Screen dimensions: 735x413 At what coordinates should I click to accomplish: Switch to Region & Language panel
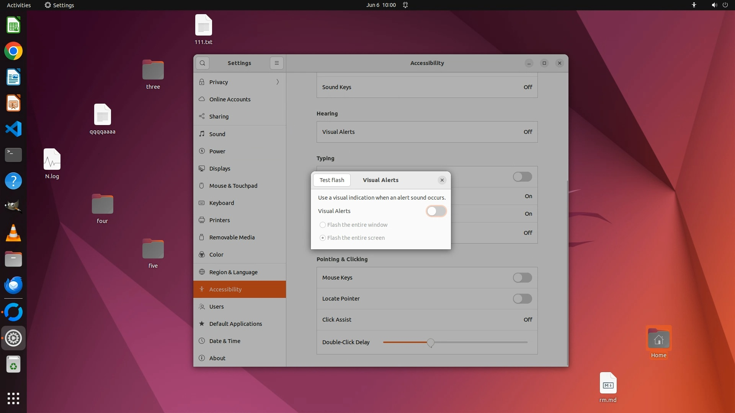pos(233,272)
